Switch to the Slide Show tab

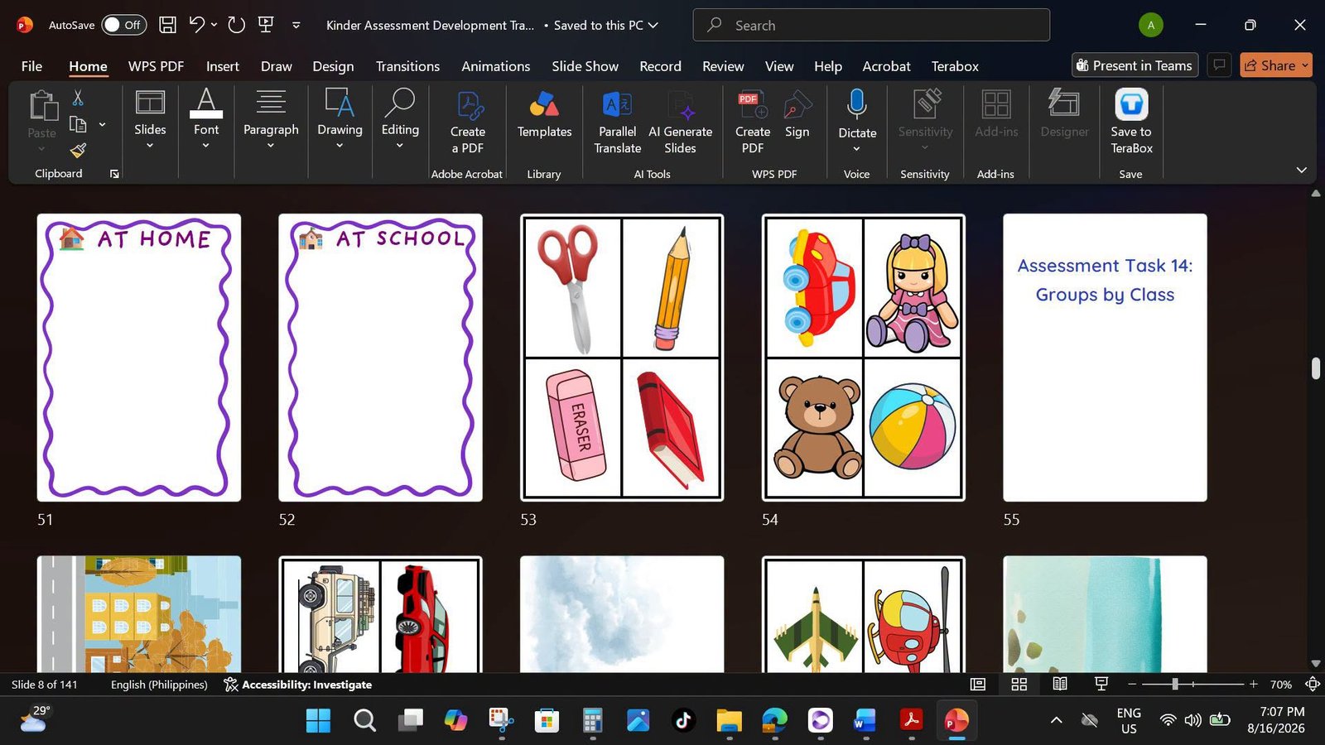point(585,66)
